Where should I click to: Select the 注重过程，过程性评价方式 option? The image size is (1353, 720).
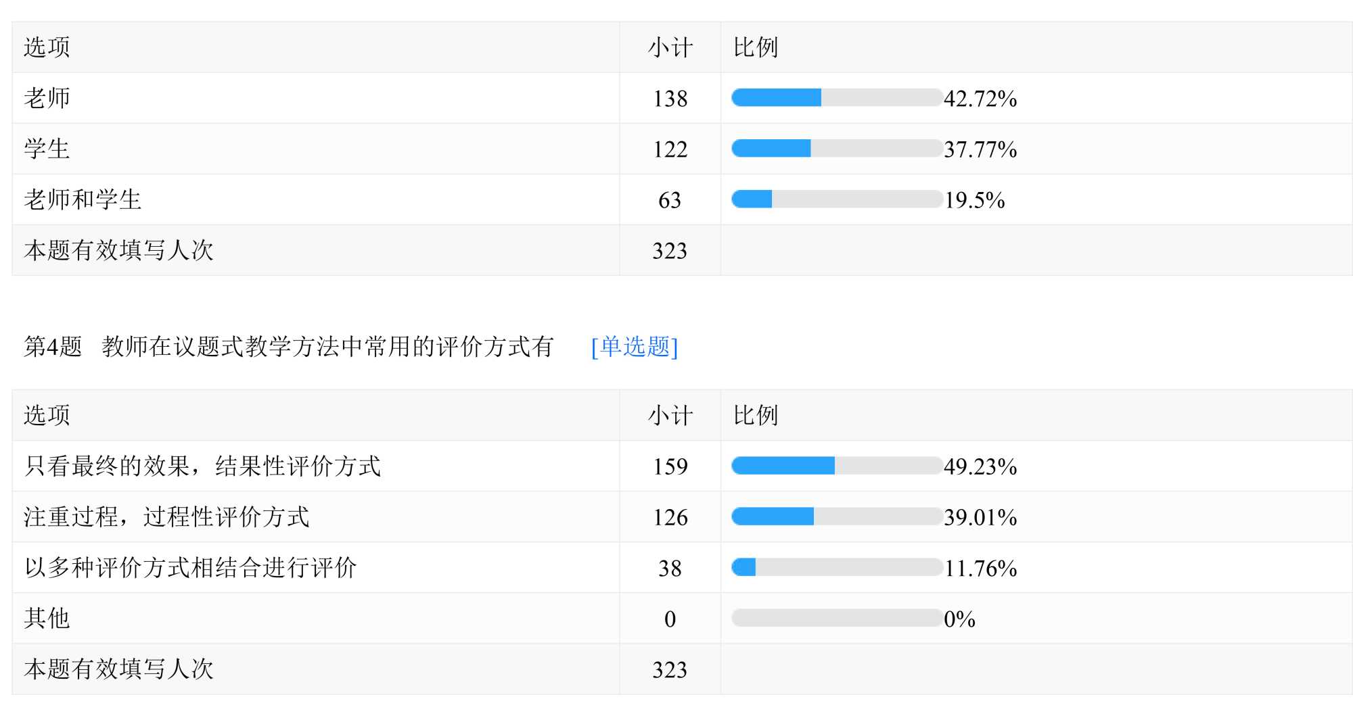(166, 517)
